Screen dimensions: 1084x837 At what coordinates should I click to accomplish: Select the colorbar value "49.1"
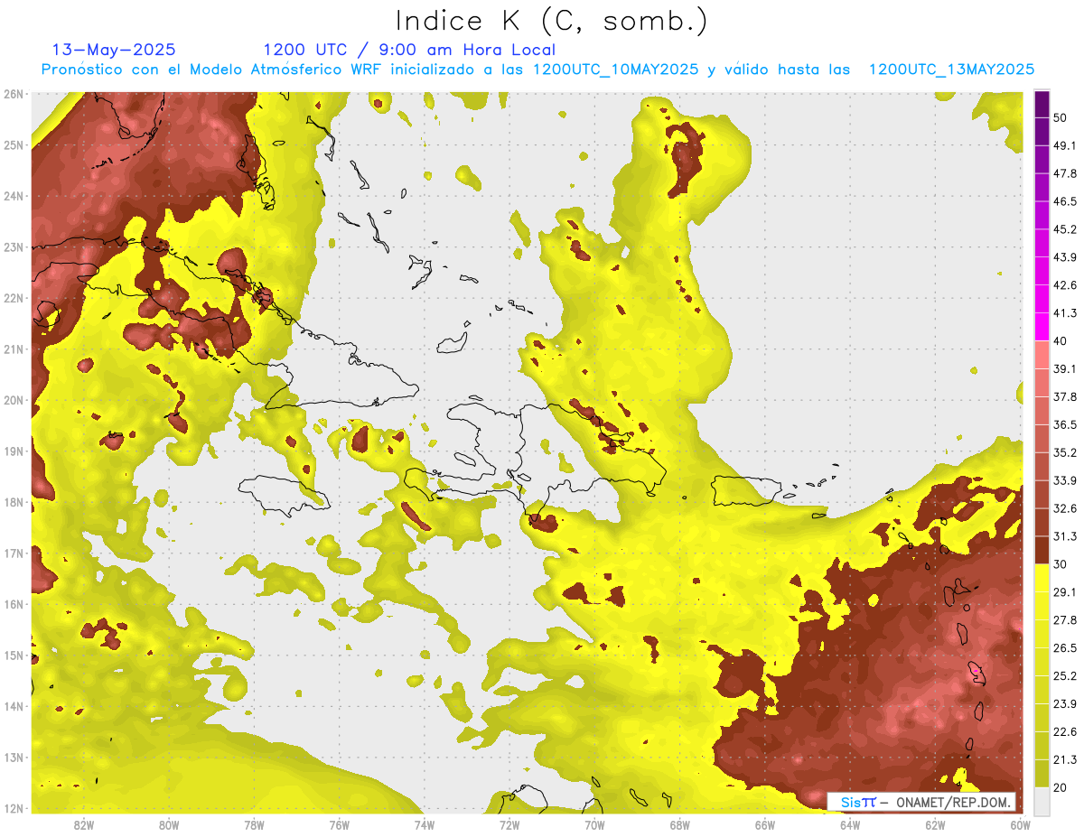pyautogui.click(x=1064, y=145)
